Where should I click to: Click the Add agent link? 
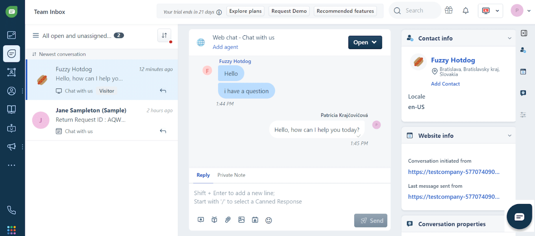[225, 47]
